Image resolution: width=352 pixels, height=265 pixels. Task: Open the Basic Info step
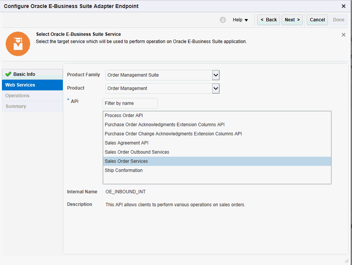[32, 74]
